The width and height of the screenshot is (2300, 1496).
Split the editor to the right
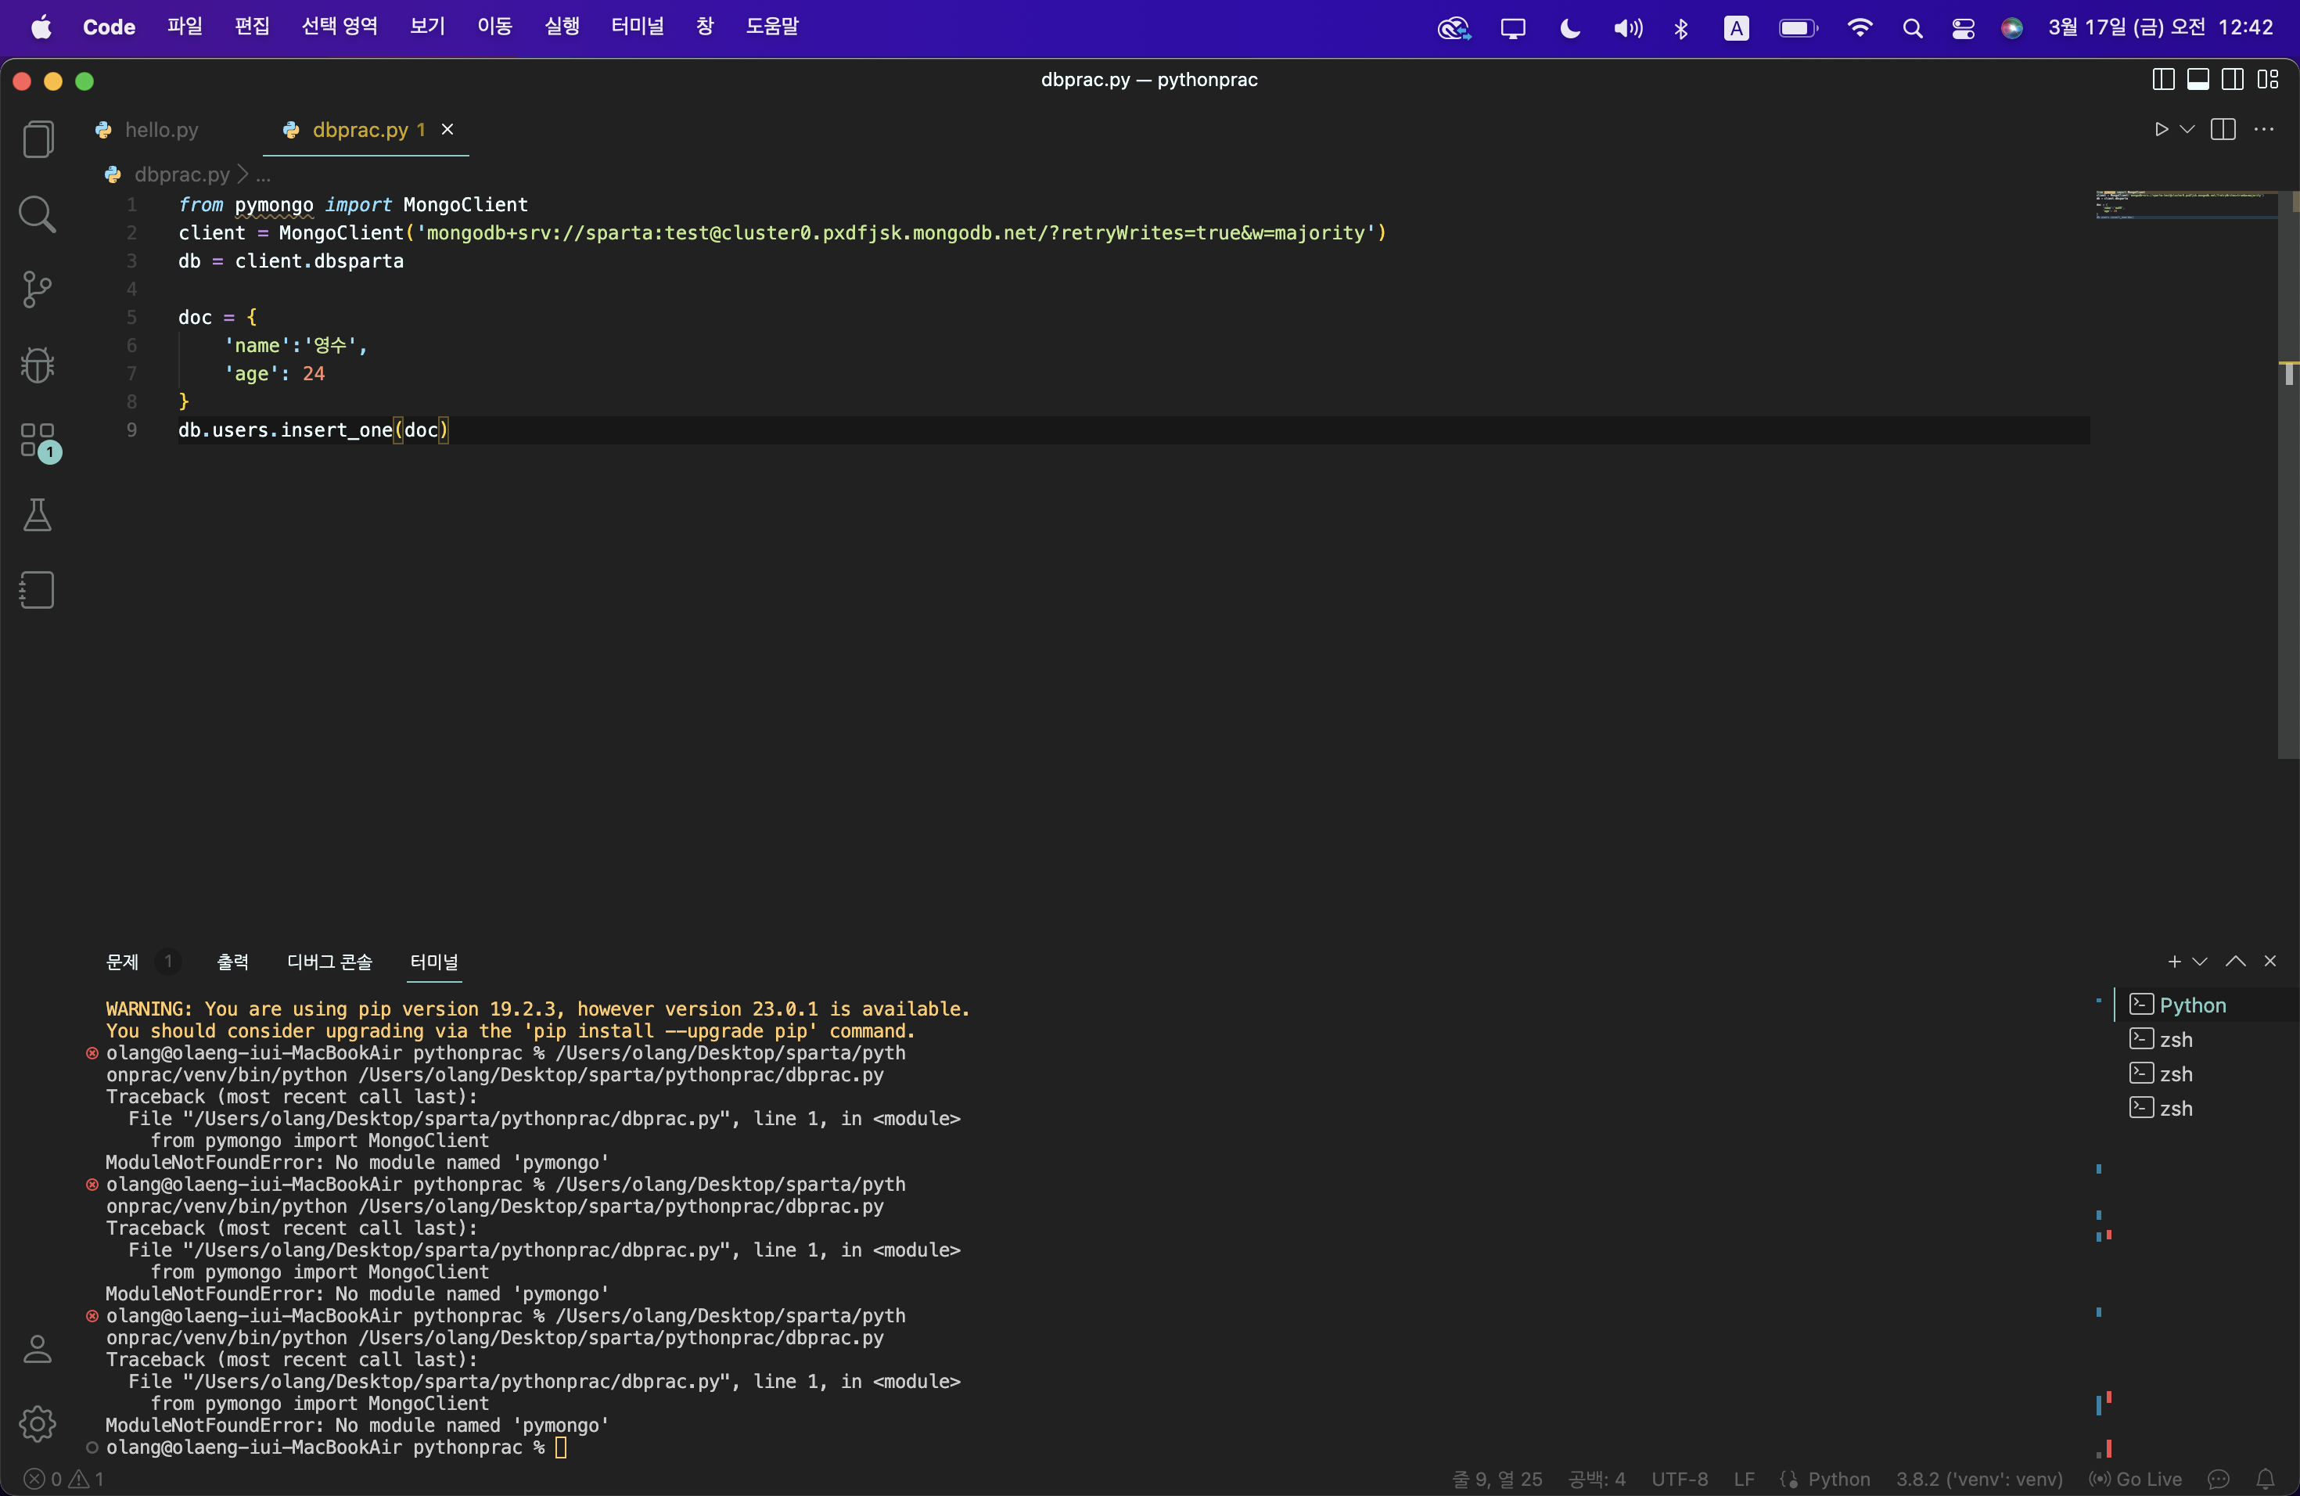coord(2223,130)
